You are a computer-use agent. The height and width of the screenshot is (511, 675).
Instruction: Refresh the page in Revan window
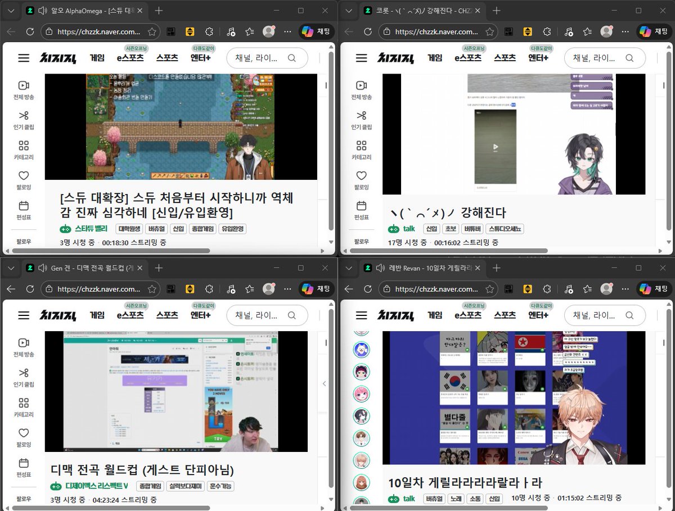point(367,290)
